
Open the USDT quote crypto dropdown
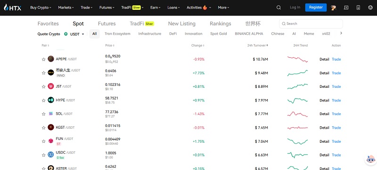[x=77, y=34]
